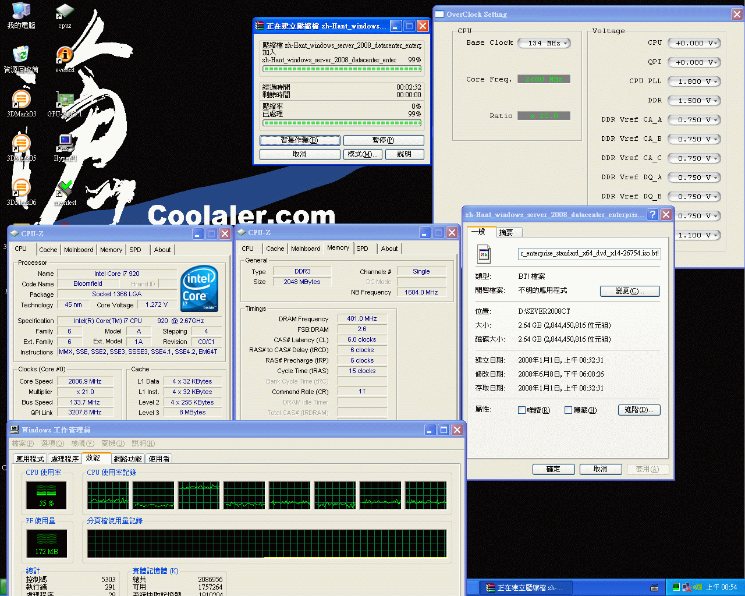
Task: Launch the cpuz desktop shortcut
Action: coord(65,15)
